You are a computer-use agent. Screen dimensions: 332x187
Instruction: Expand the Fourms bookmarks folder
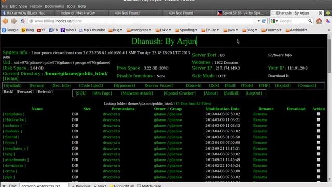[271, 30]
